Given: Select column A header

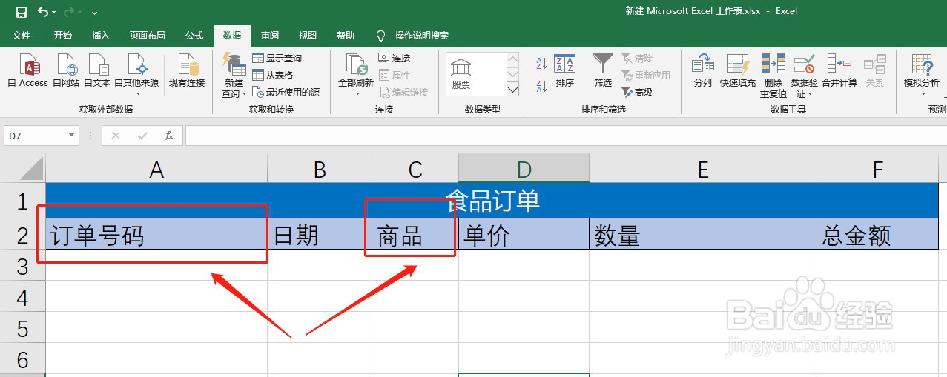Looking at the screenshot, I should point(156,169).
